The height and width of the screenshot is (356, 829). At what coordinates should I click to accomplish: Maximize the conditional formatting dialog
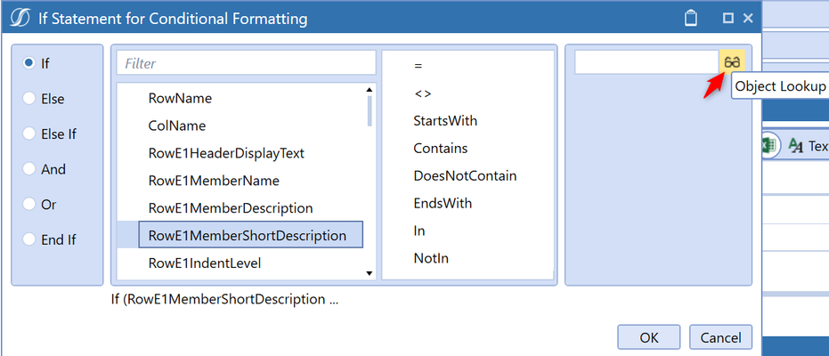coord(728,18)
